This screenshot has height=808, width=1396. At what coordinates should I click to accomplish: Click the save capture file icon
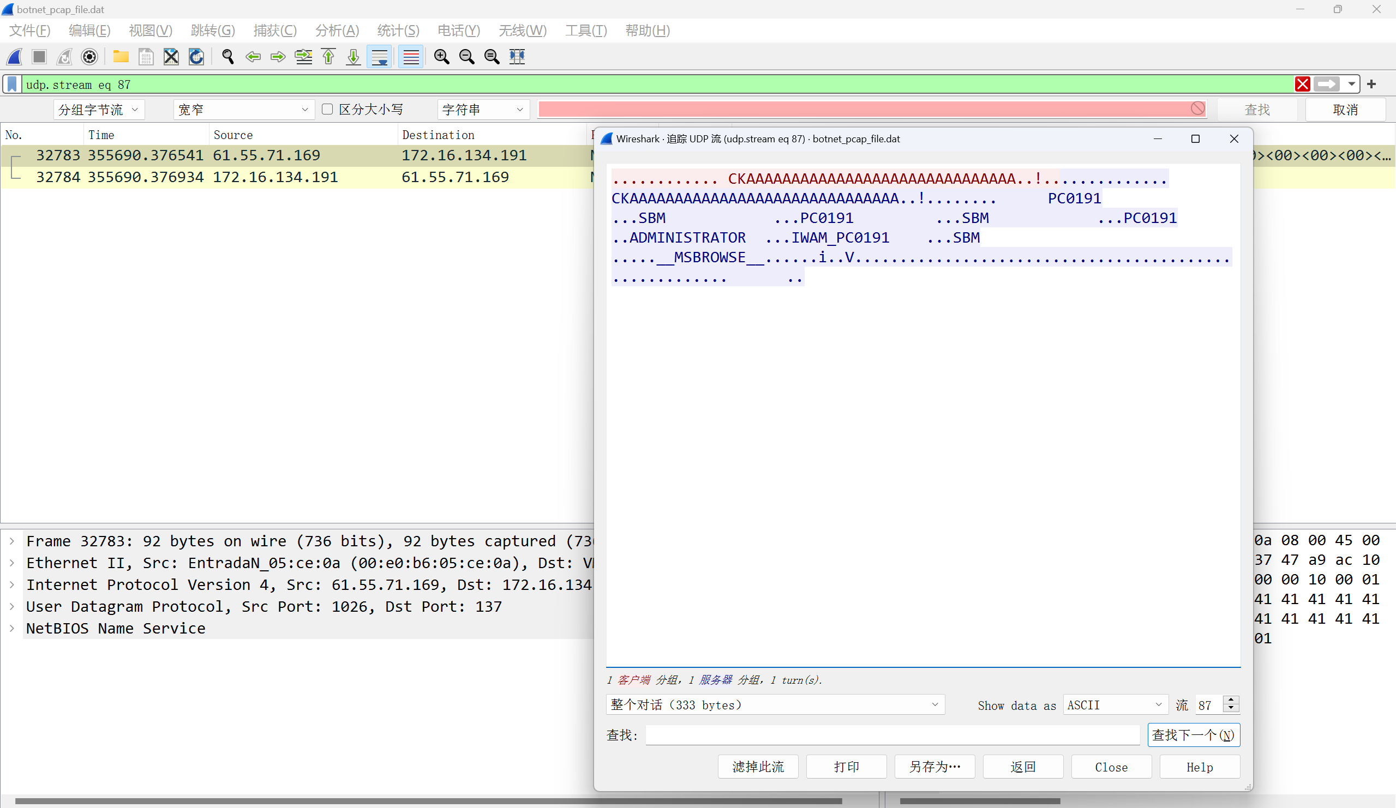tap(146, 57)
